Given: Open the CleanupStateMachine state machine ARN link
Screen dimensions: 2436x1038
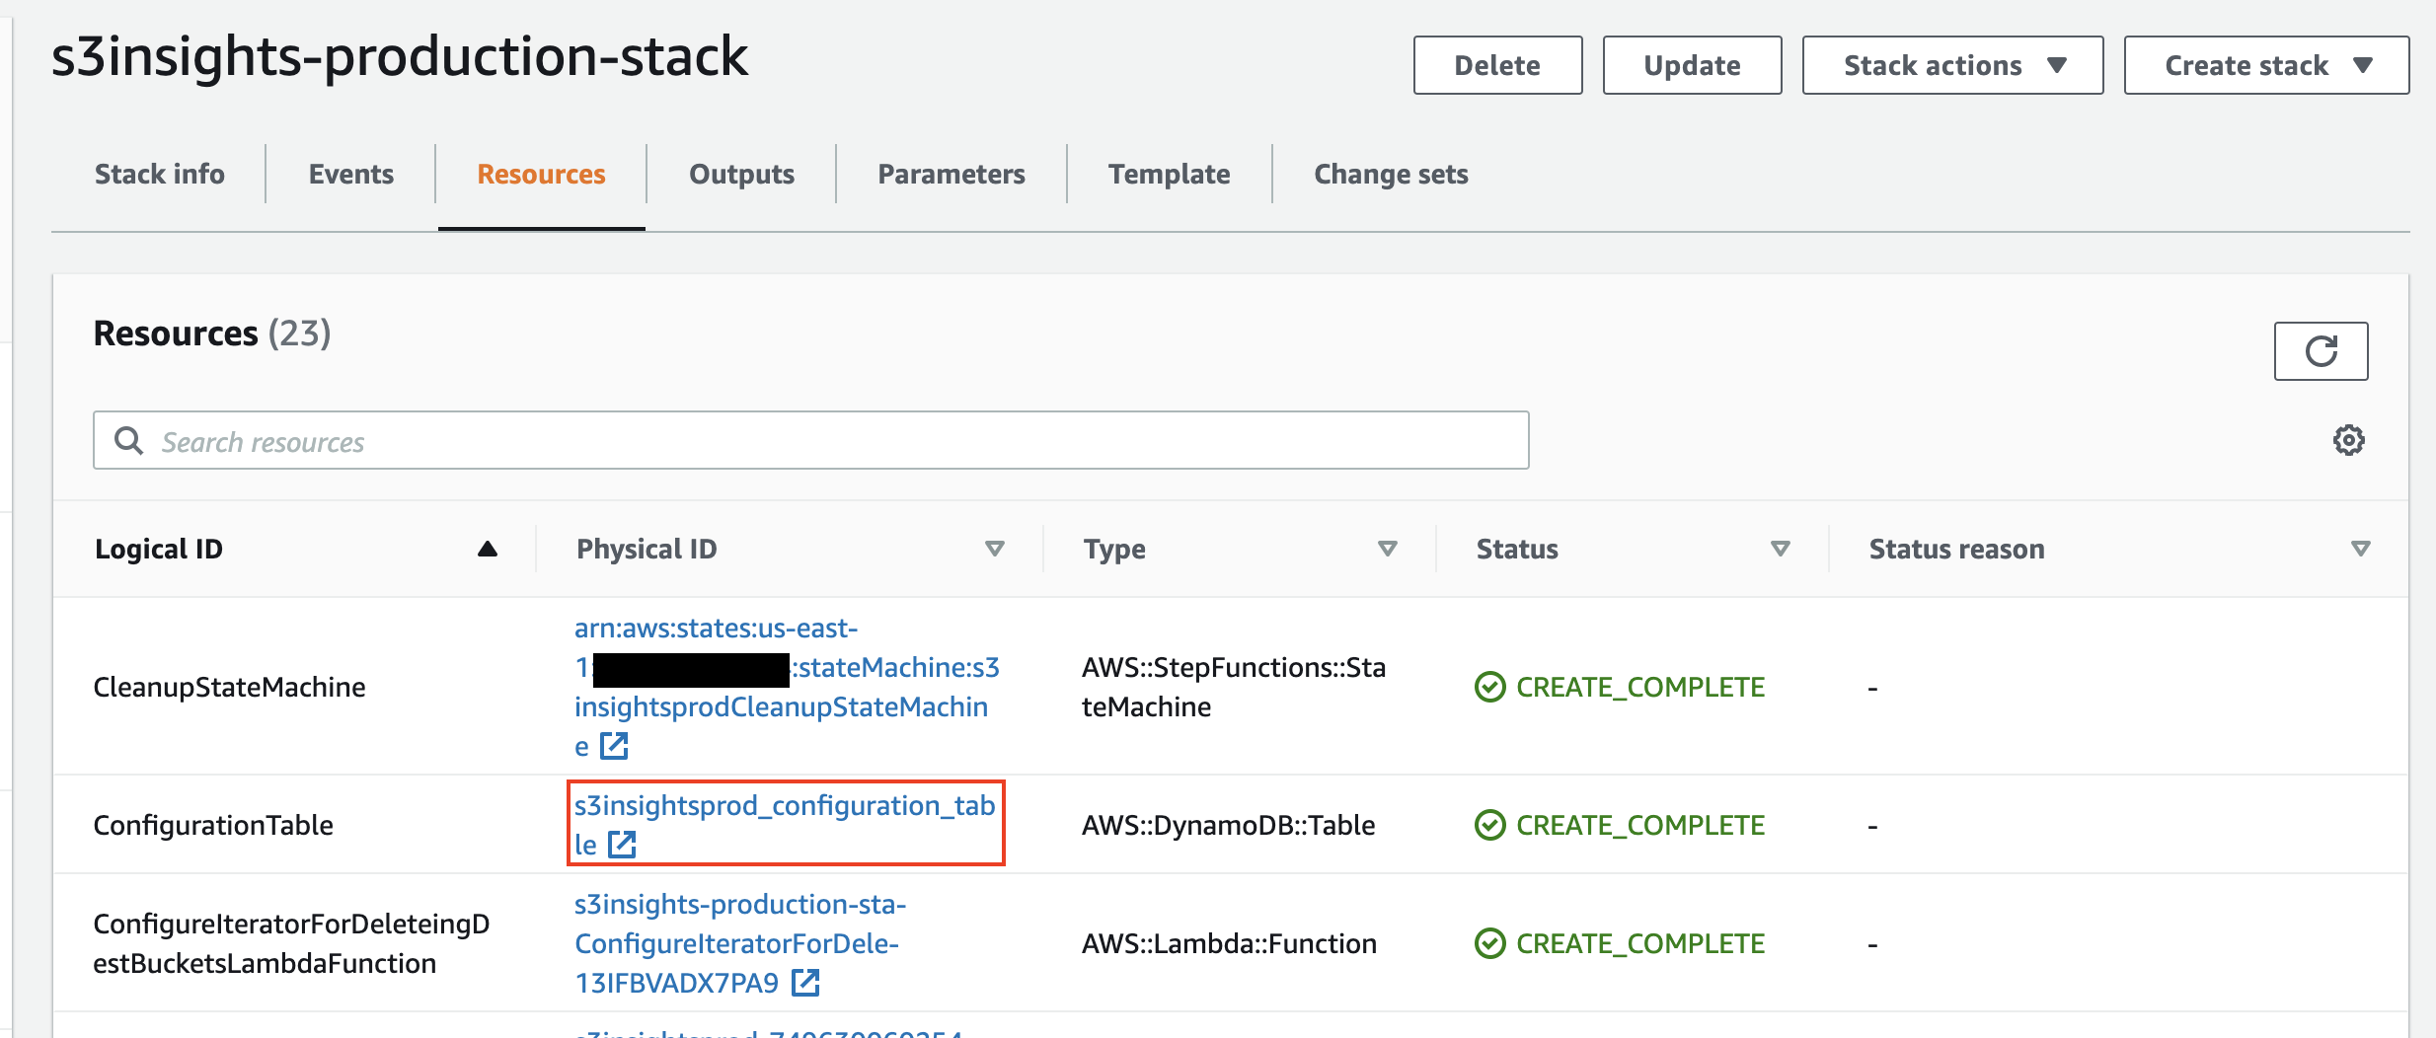Looking at the screenshot, I should pyautogui.click(x=787, y=687).
